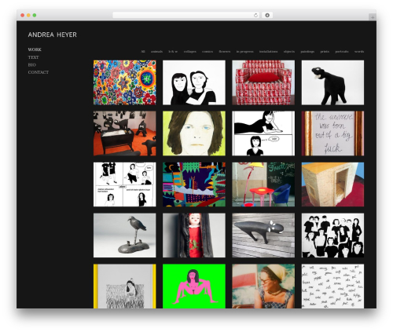Image resolution: width=393 pixels, height=332 pixels.
Task: Open the crow sculpture on a stand
Action: [125, 235]
